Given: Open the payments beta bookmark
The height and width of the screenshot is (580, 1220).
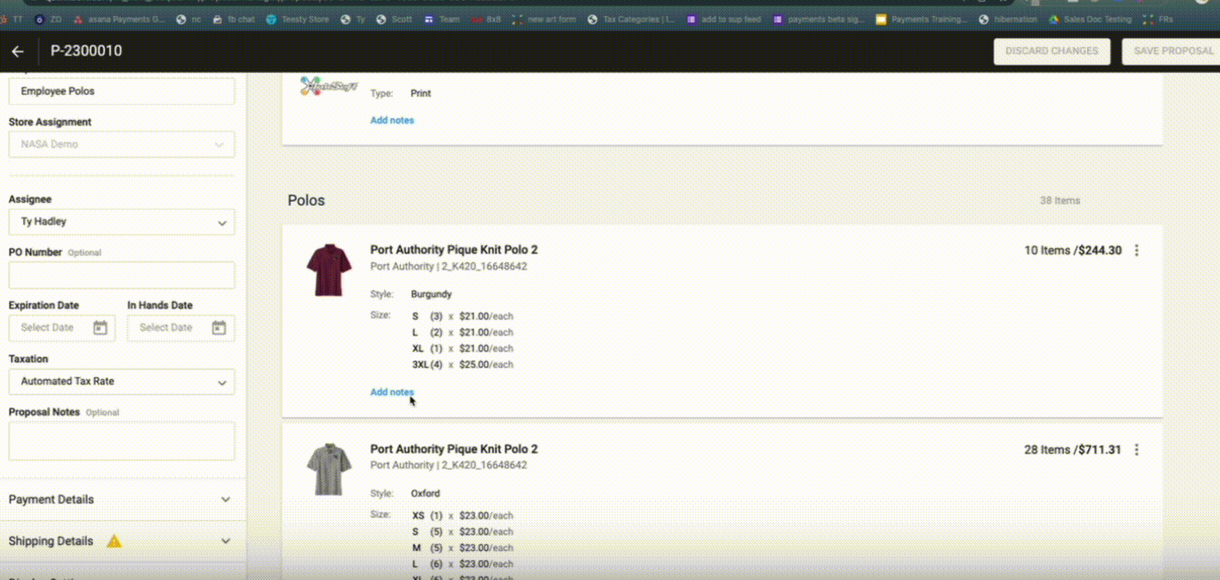Looking at the screenshot, I should [x=819, y=19].
